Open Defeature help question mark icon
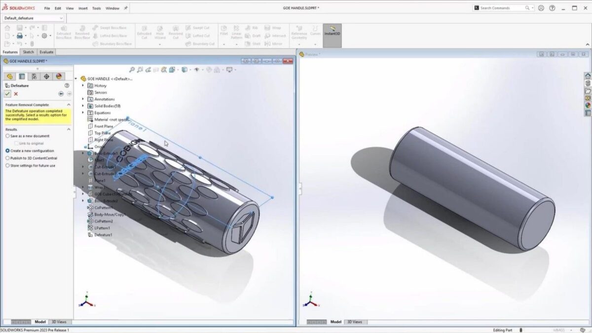592x333 pixels. click(x=67, y=85)
